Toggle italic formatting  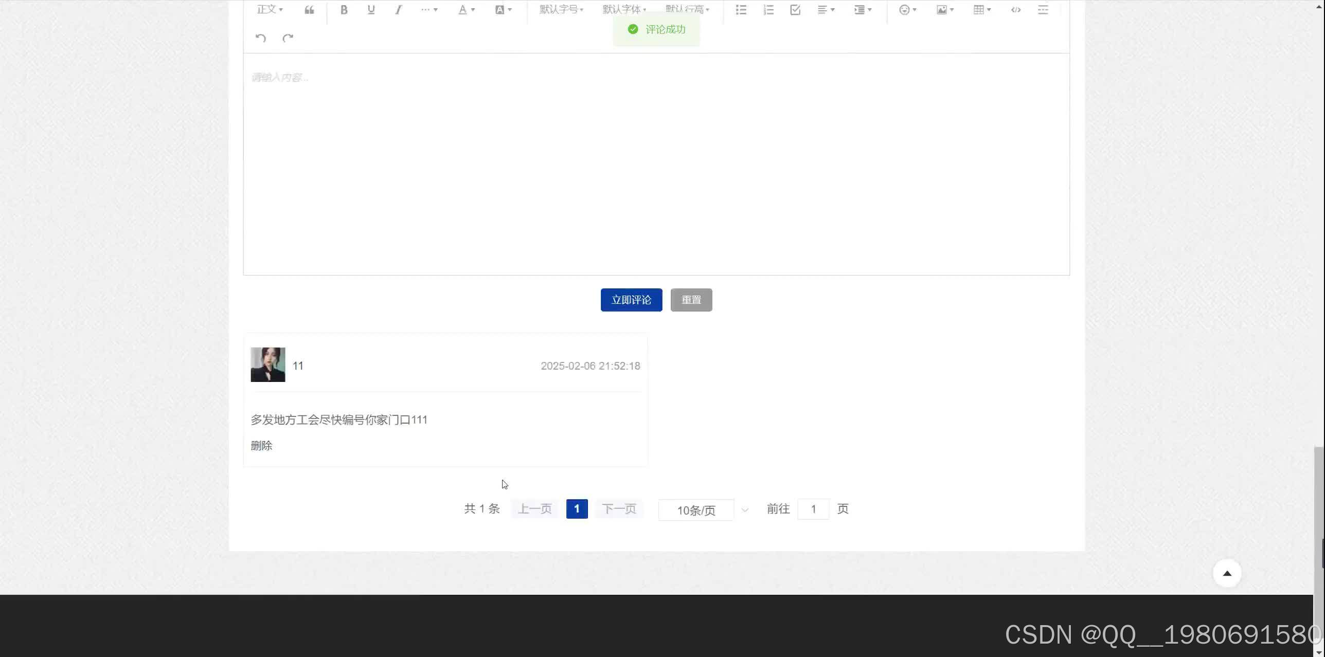point(398,10)
